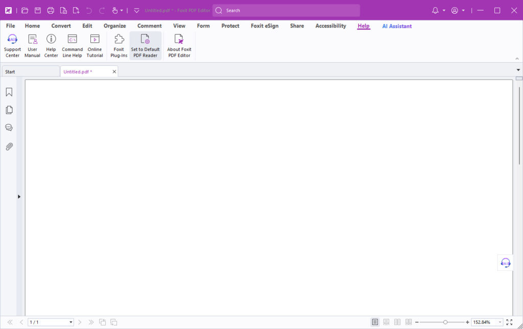Screen dimensions: 523x329
Task: Click the create new PDF page icon
Action: (76, 10)
